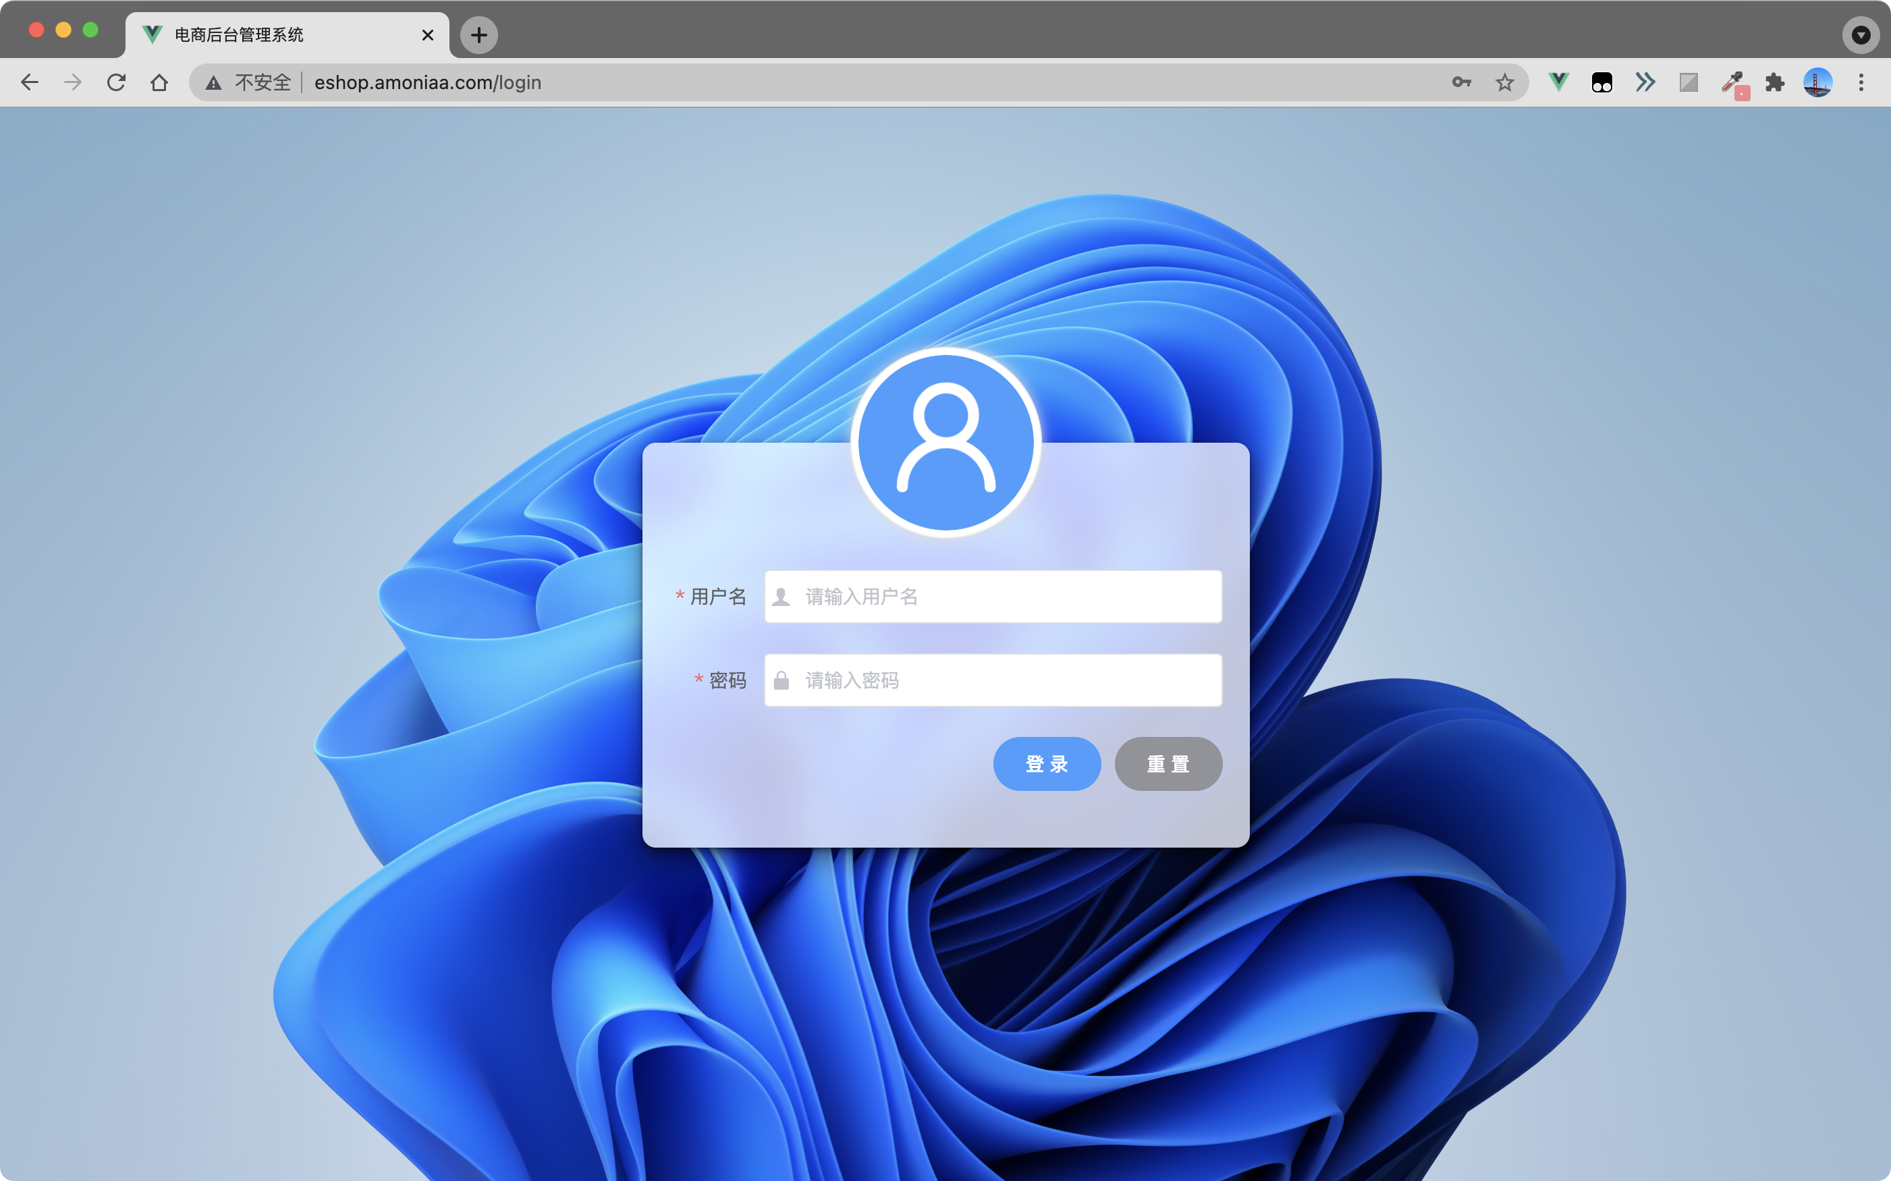Click the eyedropper color picker extension
The image size is (1891, 1181).
(1733, 82)
